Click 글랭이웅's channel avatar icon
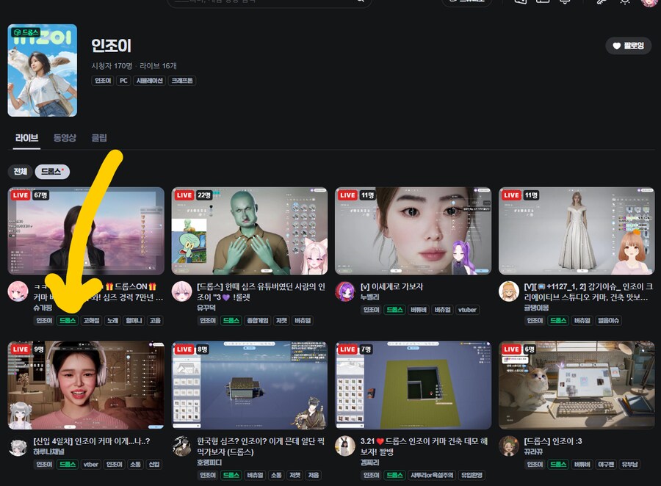 pos(509,291)
